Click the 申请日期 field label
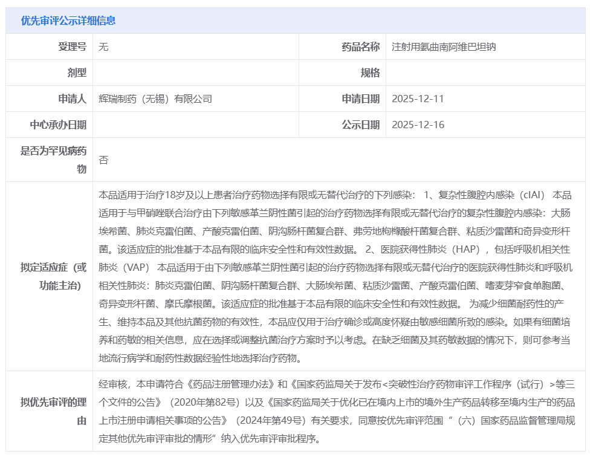This screenshot has height=457, width=593. click(x=361, y=99)
